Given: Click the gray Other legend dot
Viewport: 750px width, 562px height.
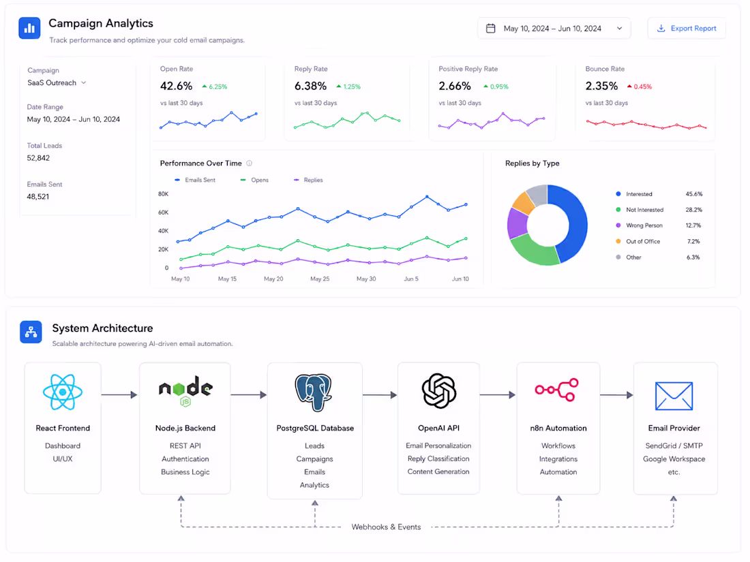Looking at the screenshot, I should pos(618,257).
